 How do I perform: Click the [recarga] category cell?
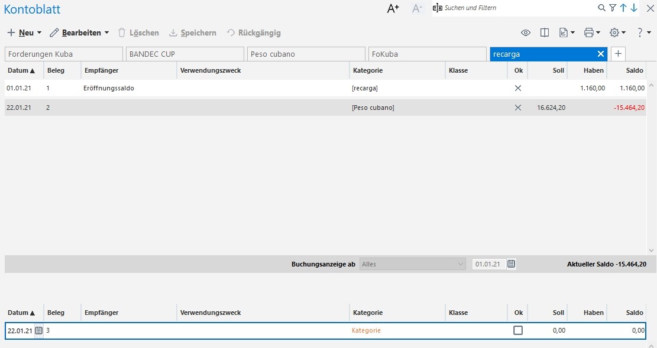pos(364,88)
